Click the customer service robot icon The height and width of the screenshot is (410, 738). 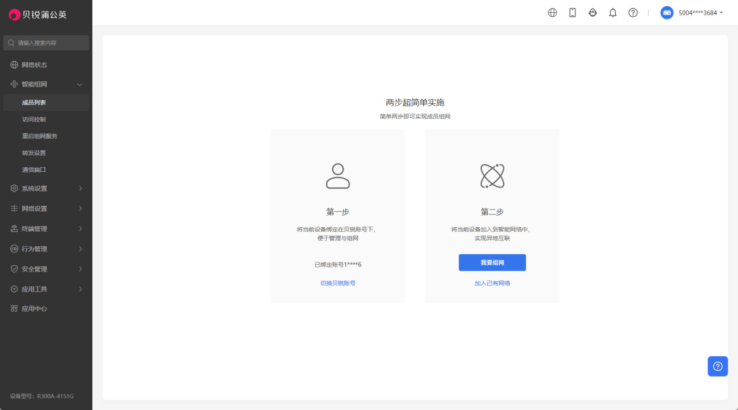593,13
